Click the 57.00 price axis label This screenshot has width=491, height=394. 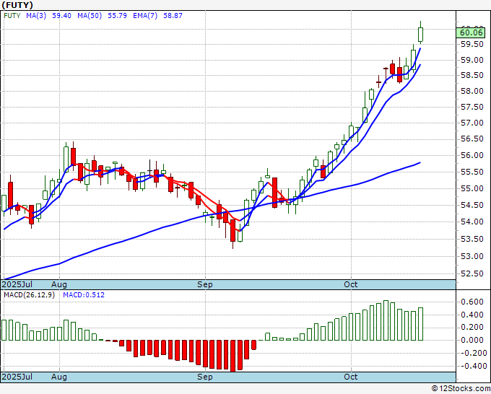coord(472,123)
